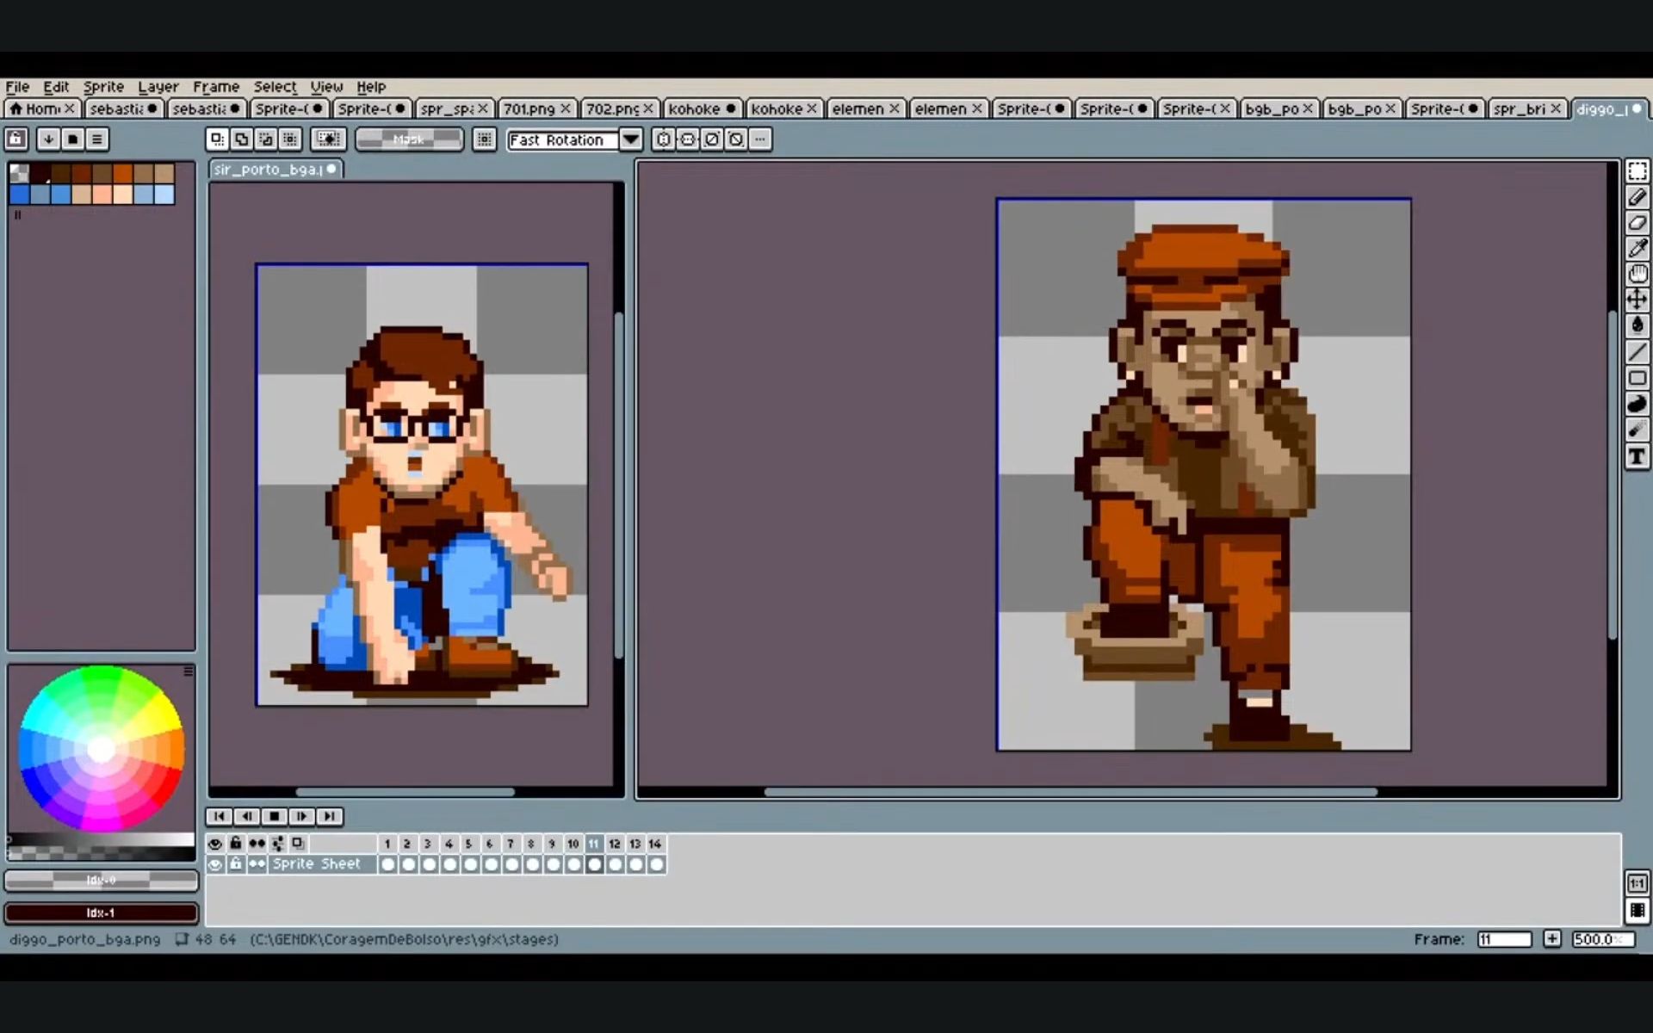Viewport: 1653px width, 1033px height.
Task: Click the frame plus button
Action: click(x=1551, y=939)
